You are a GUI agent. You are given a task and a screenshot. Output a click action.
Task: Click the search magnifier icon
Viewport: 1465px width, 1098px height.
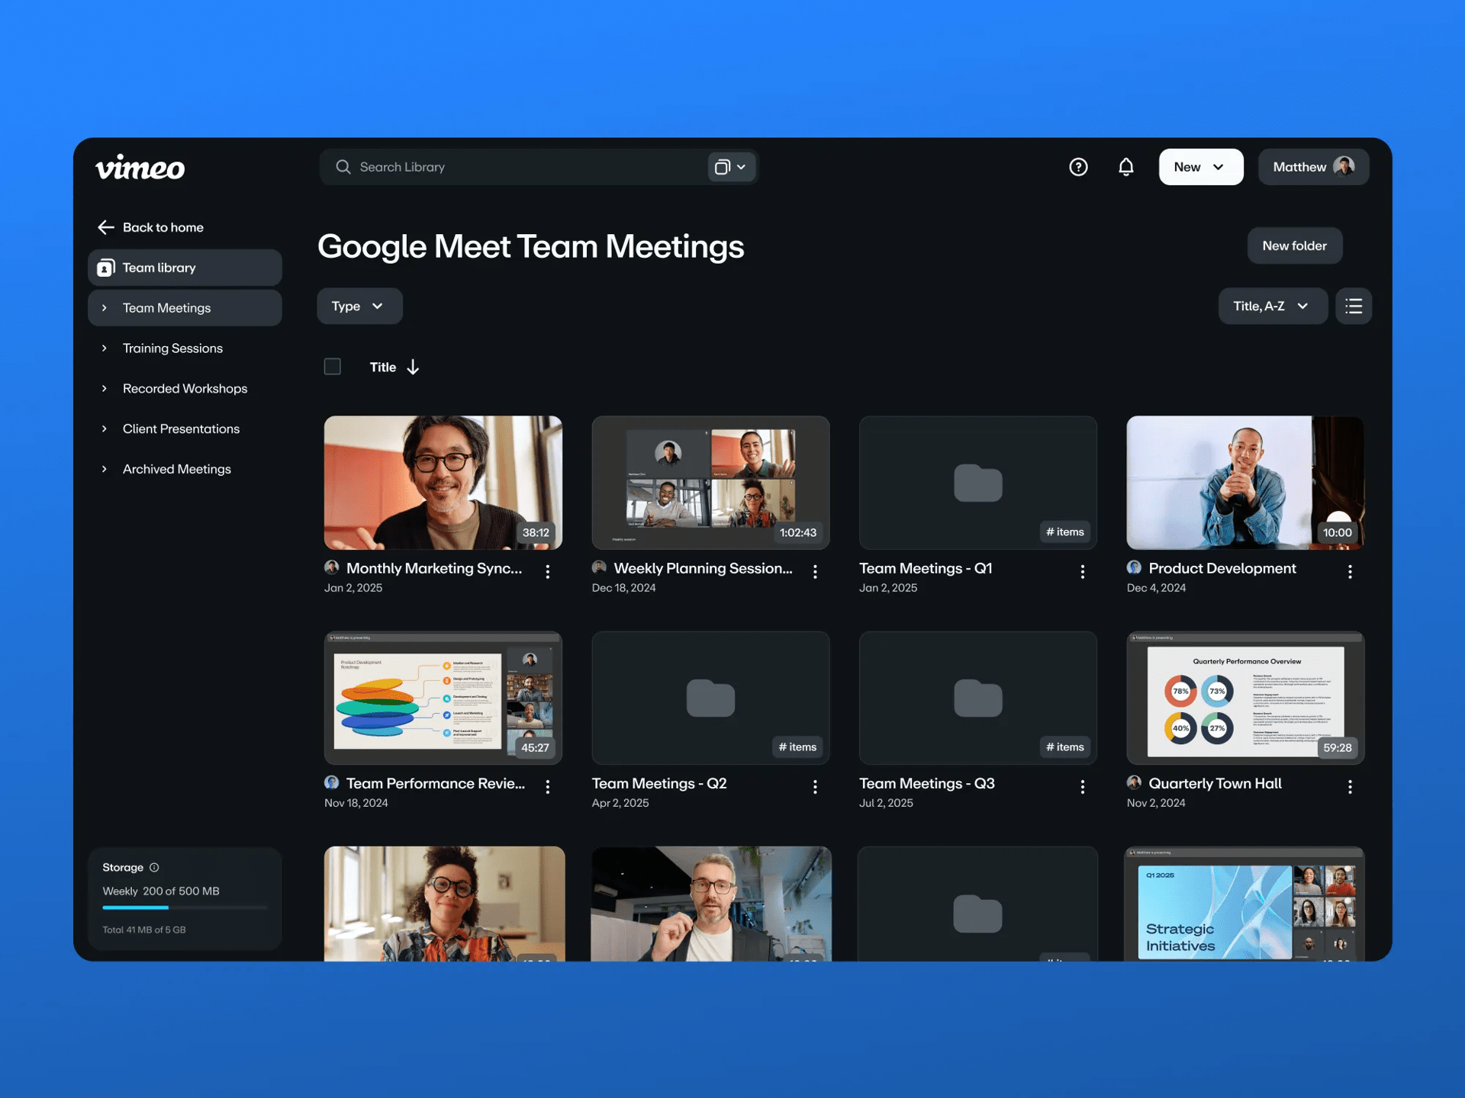click(x=343, y=167)
